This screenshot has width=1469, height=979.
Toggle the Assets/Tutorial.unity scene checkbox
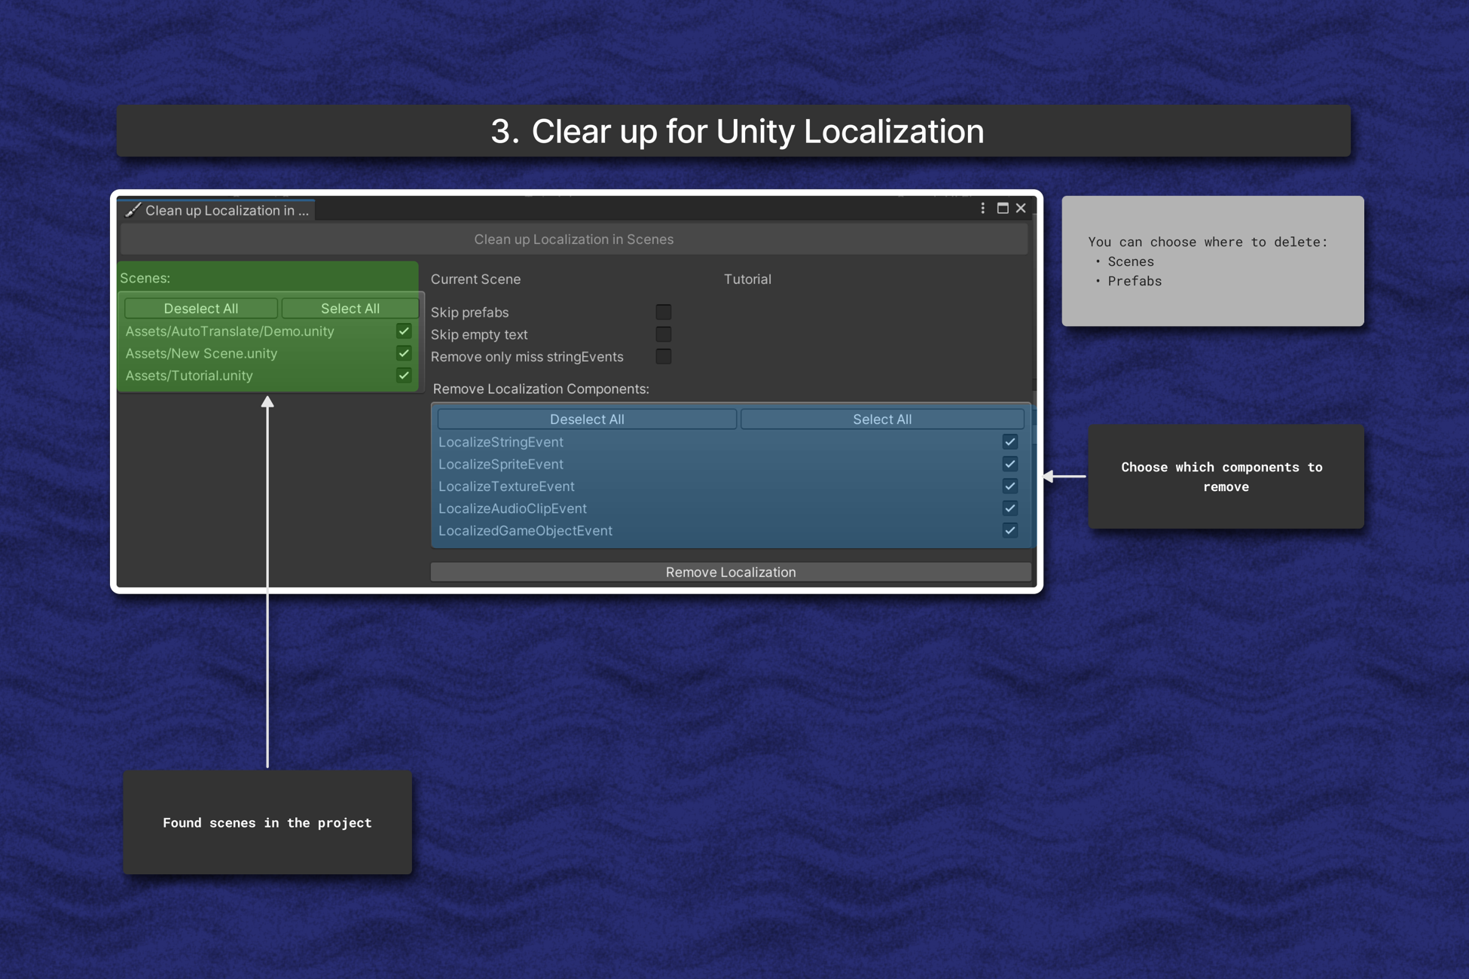click(404, 375)
